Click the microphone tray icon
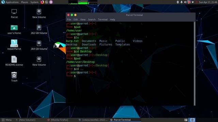 click(x=182, y=2)
